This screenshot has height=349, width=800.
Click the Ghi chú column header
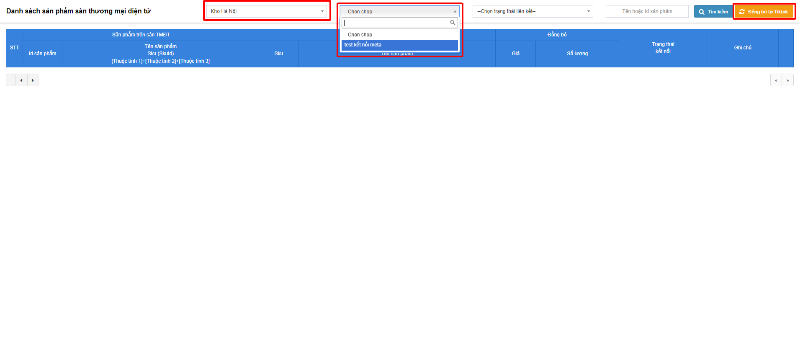click(742, 48)
